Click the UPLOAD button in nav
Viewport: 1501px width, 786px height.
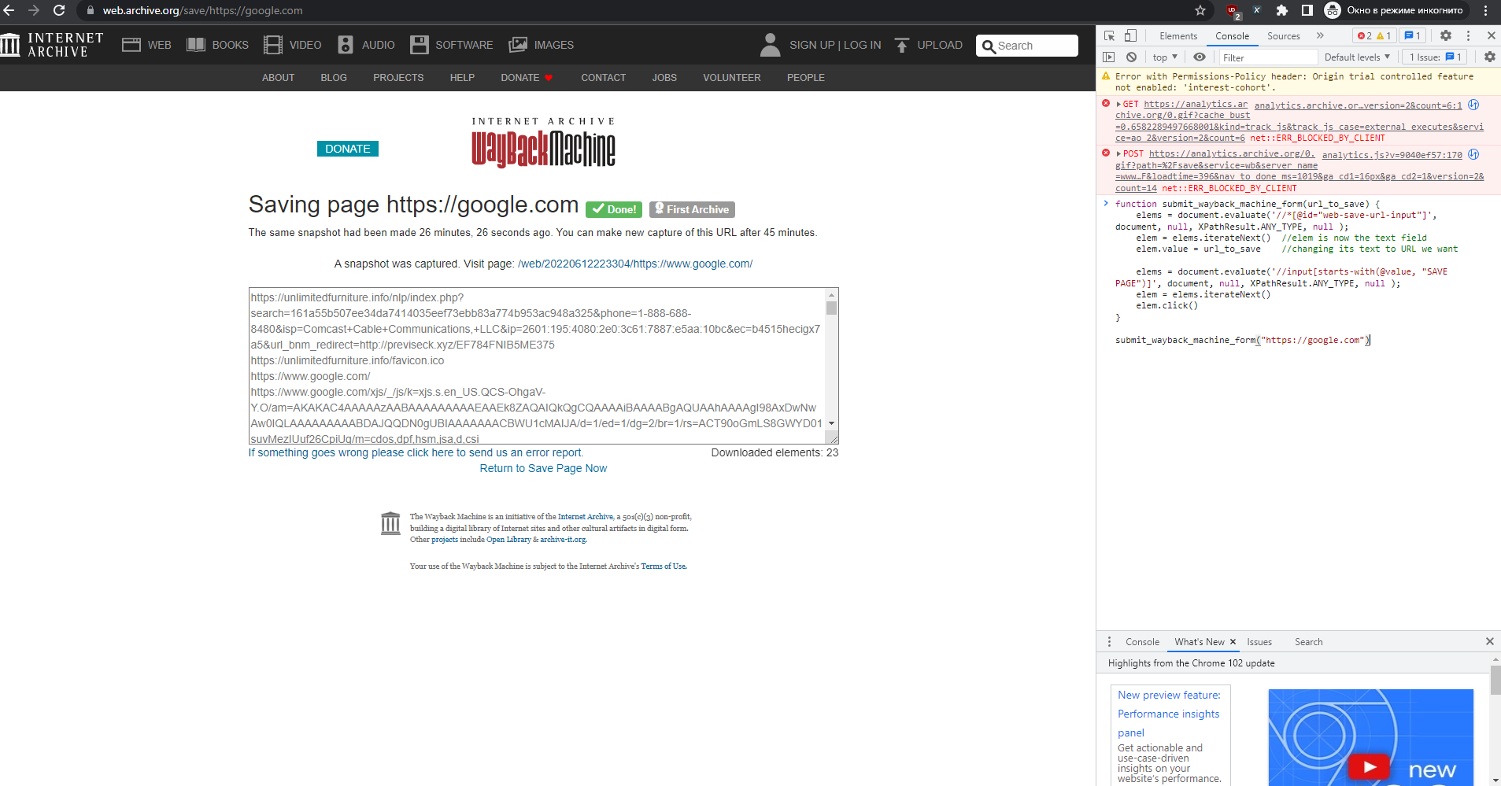(928, 45)
